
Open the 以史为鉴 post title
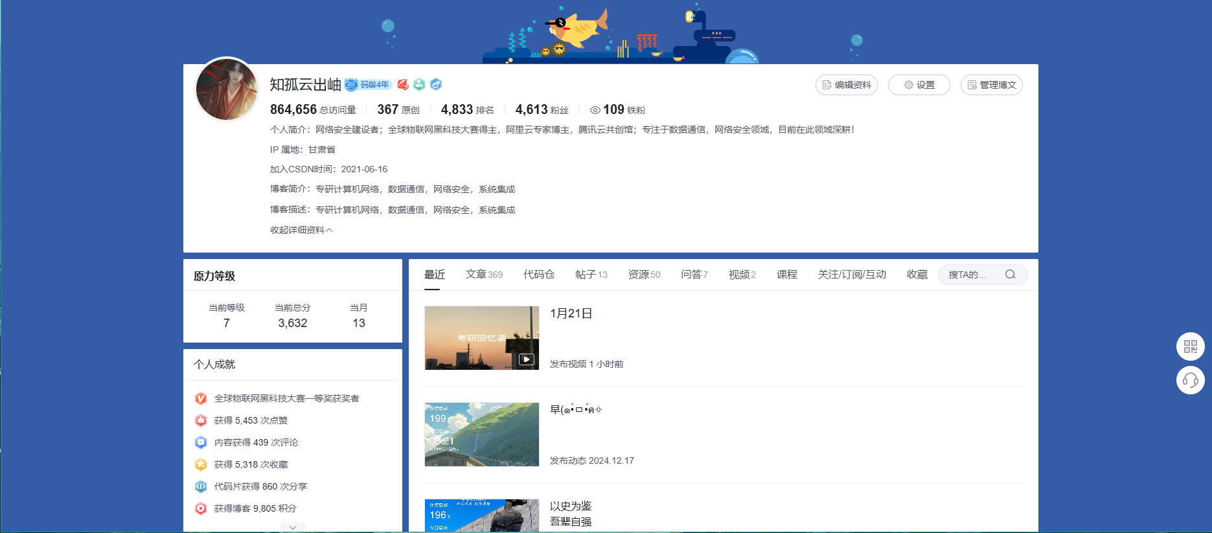tap(571, 514)
